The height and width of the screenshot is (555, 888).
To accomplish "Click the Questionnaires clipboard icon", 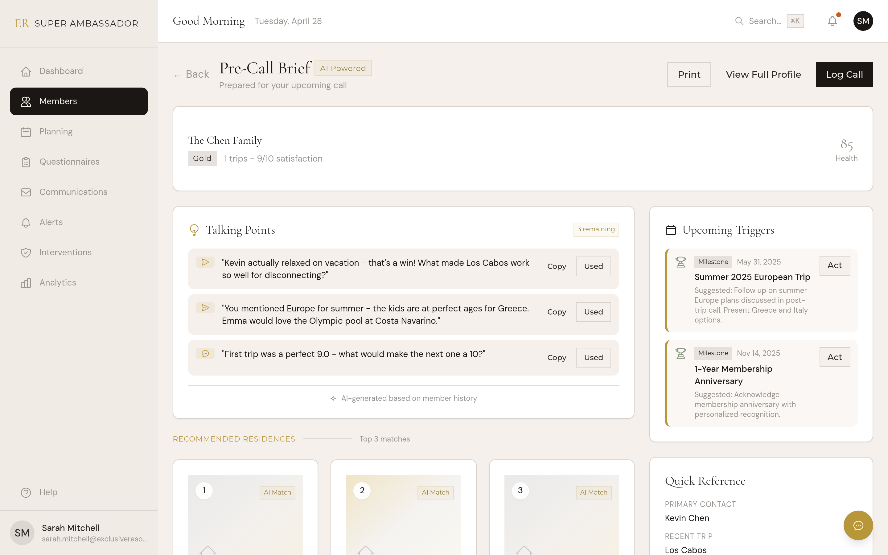I will [26, 162].
